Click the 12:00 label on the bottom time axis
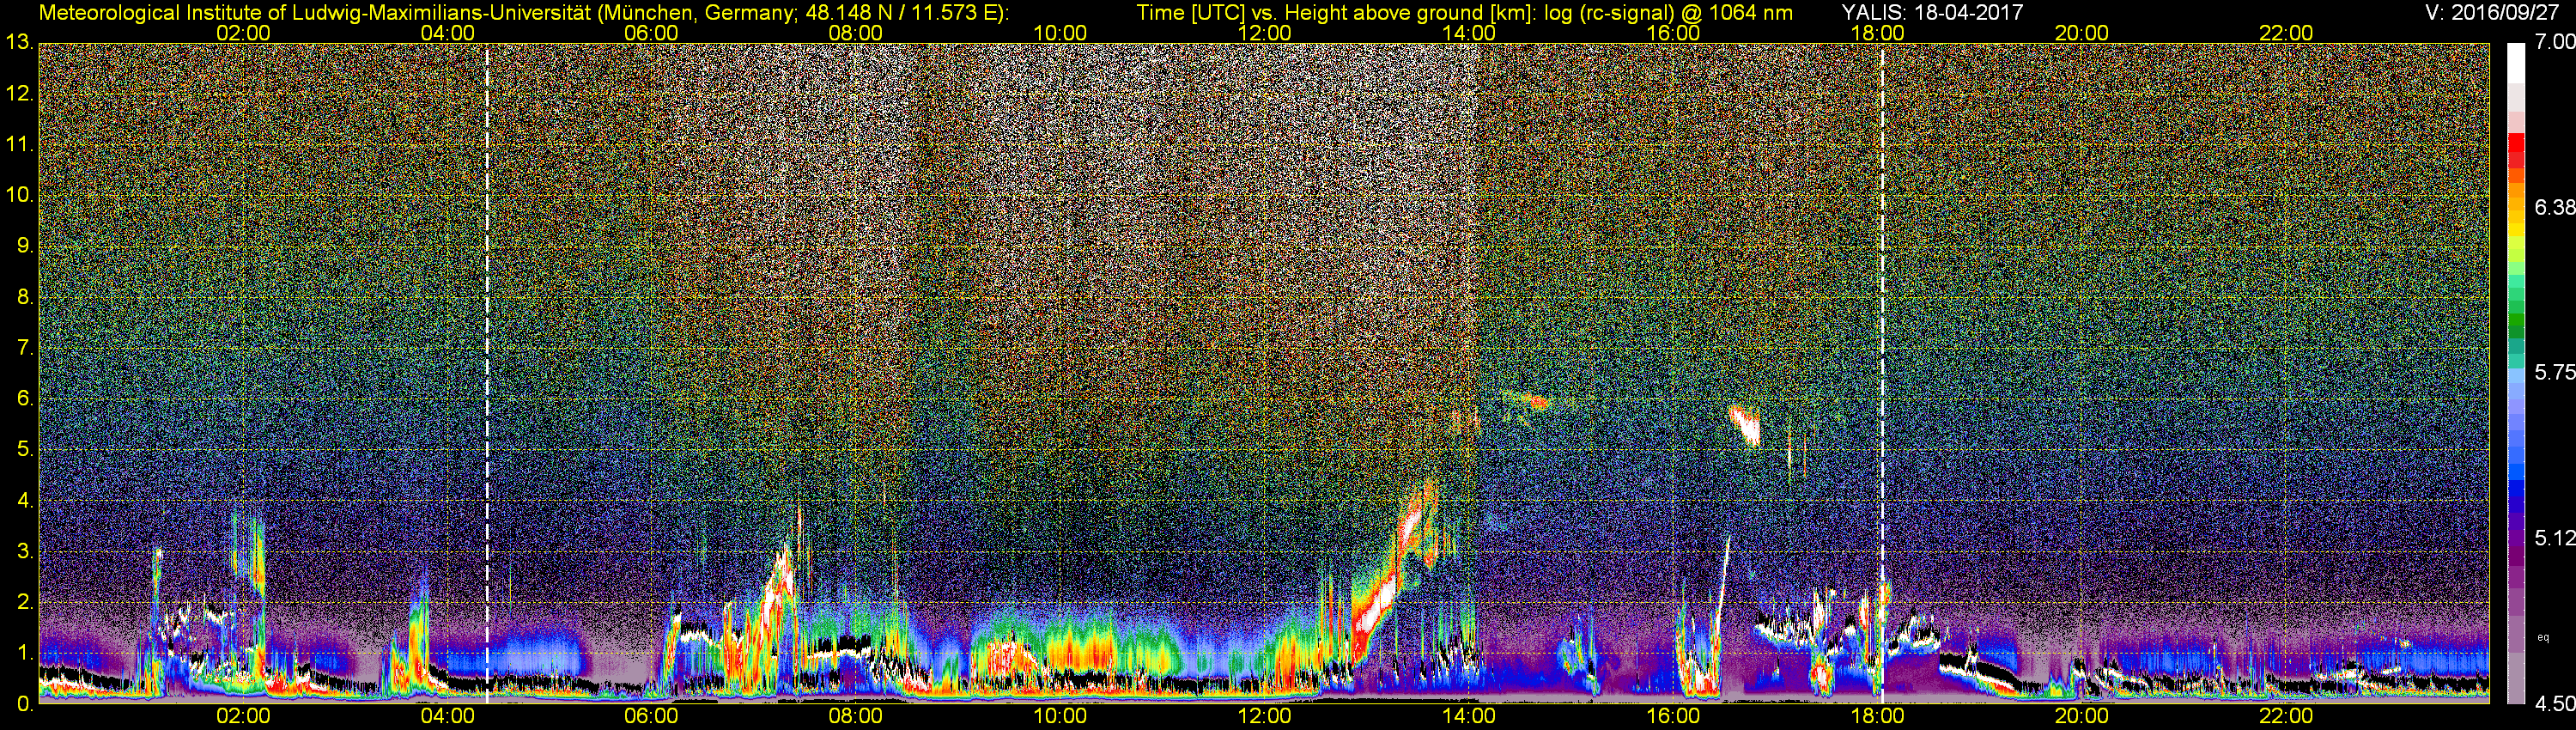 1264,717
